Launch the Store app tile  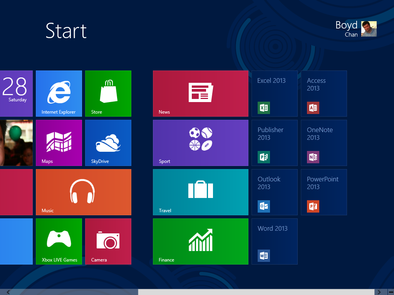(108, 94)
